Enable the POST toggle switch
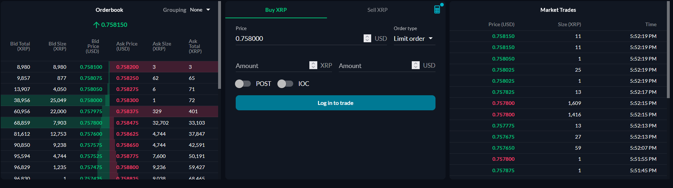This screenshot has height=188, width=673. pyautogui.click(x=243, y=84)
